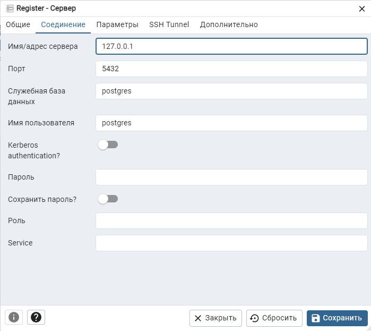The width and height of the screenshot is (371, 331).
Task: Select the Соединение tab
Action: tap(63, 24)
